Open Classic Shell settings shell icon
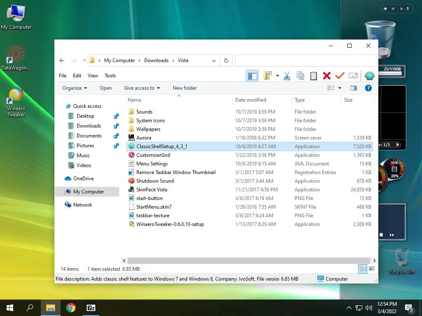422x316 pixels. pos(369,76)
